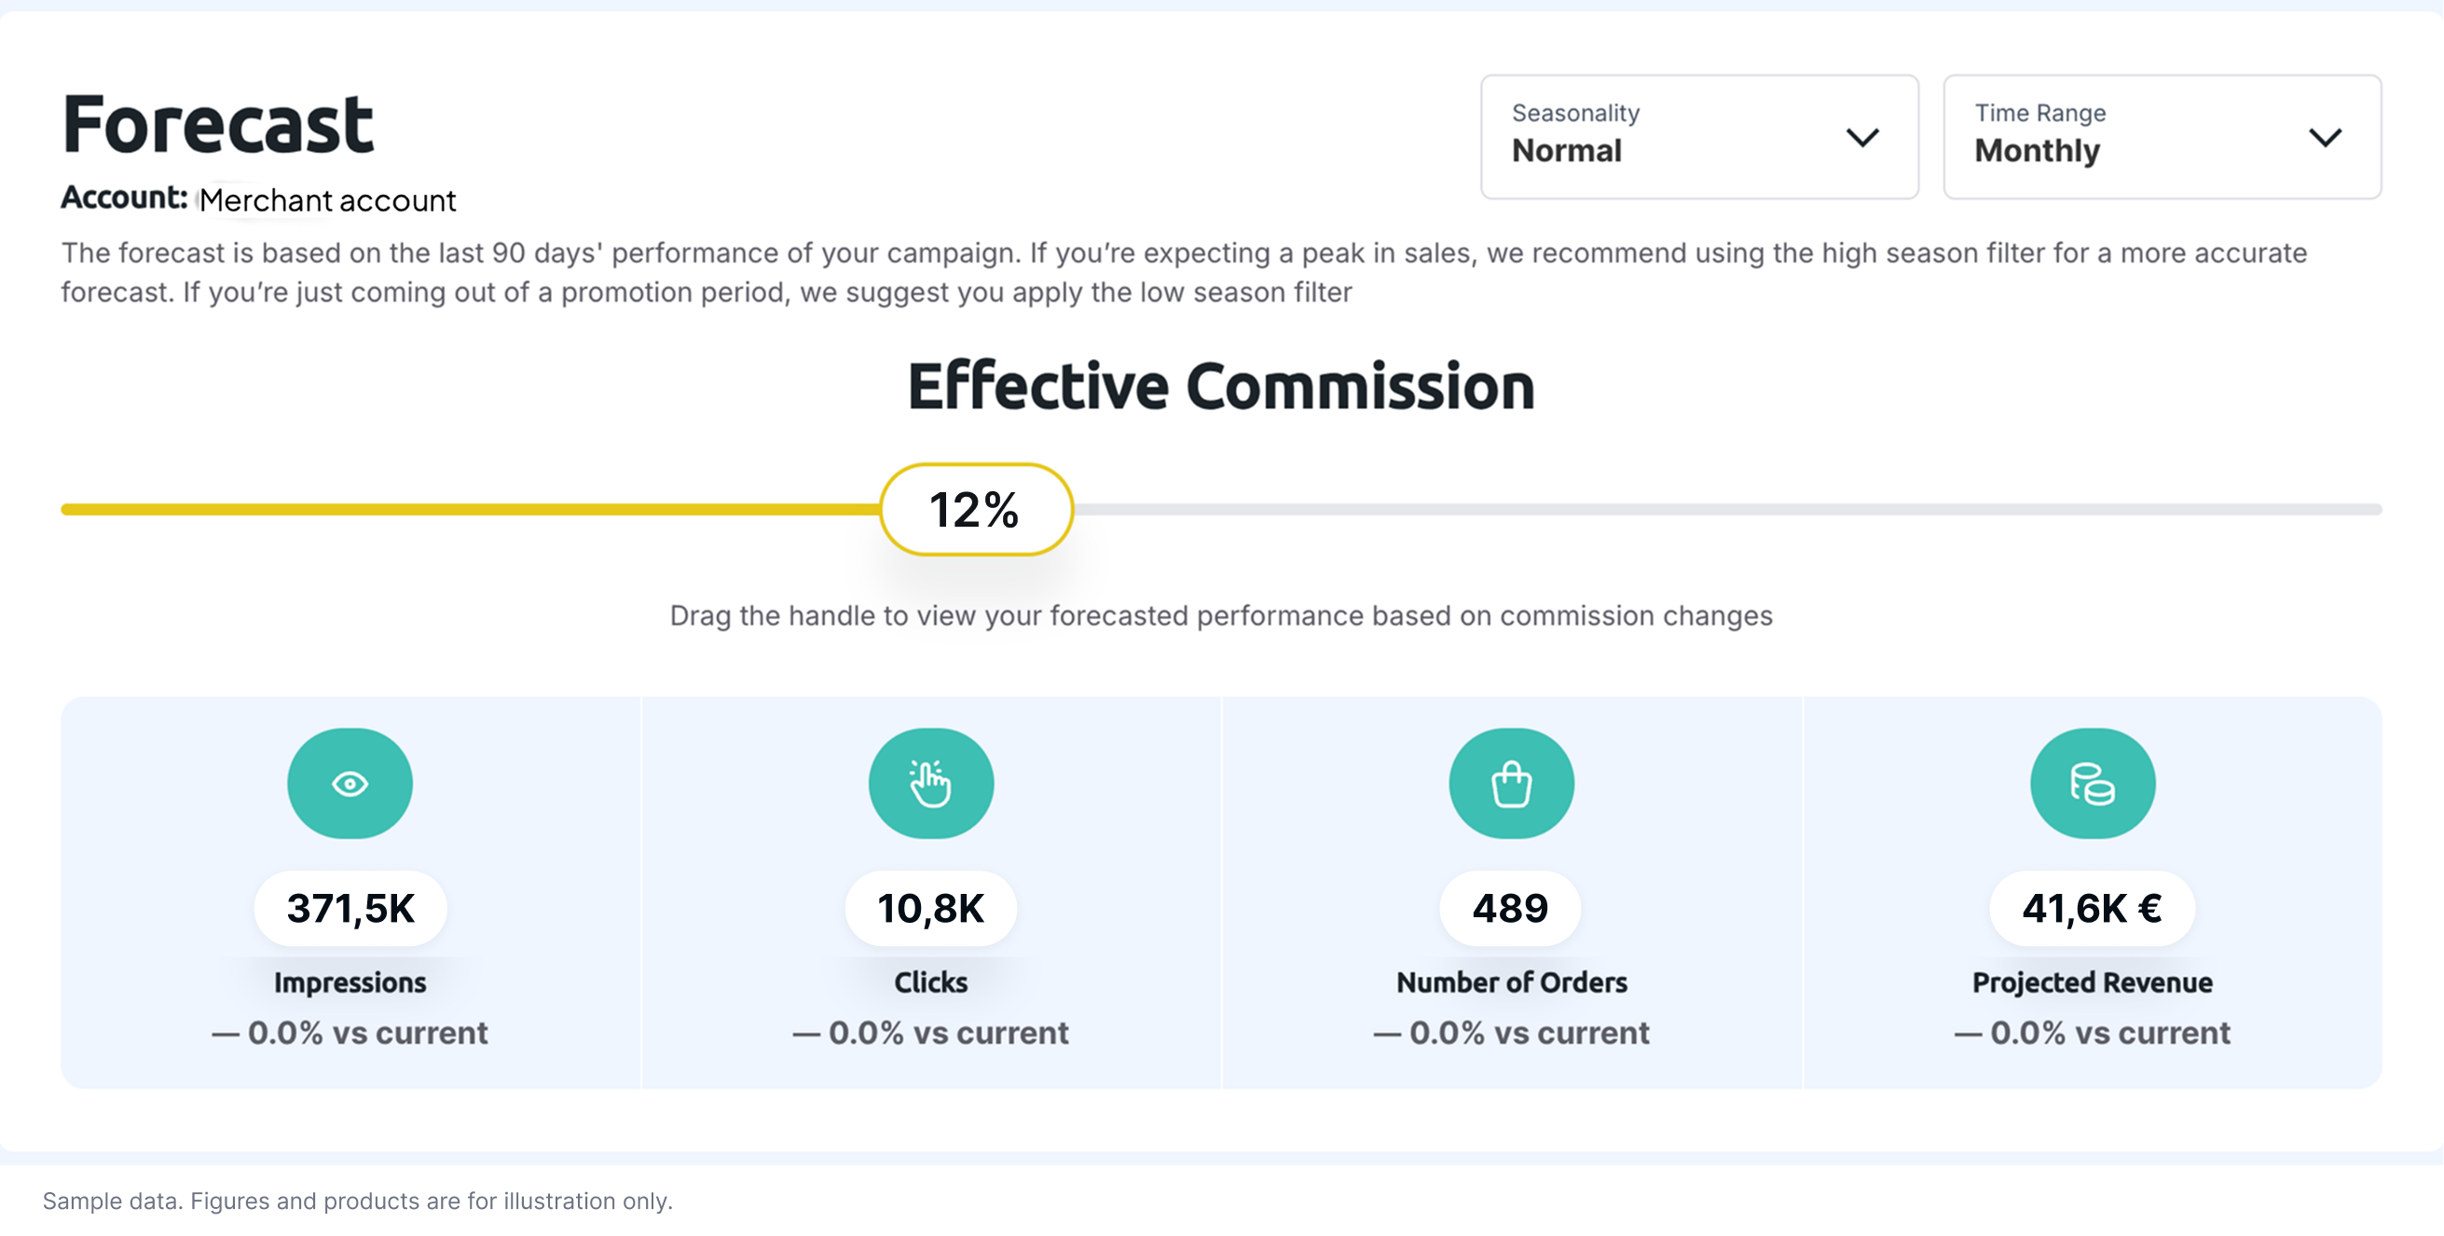The height and width of the screenshot is (1236, 2444).
Task: Click the Impressions eye icon
Action: coord(350,784)
